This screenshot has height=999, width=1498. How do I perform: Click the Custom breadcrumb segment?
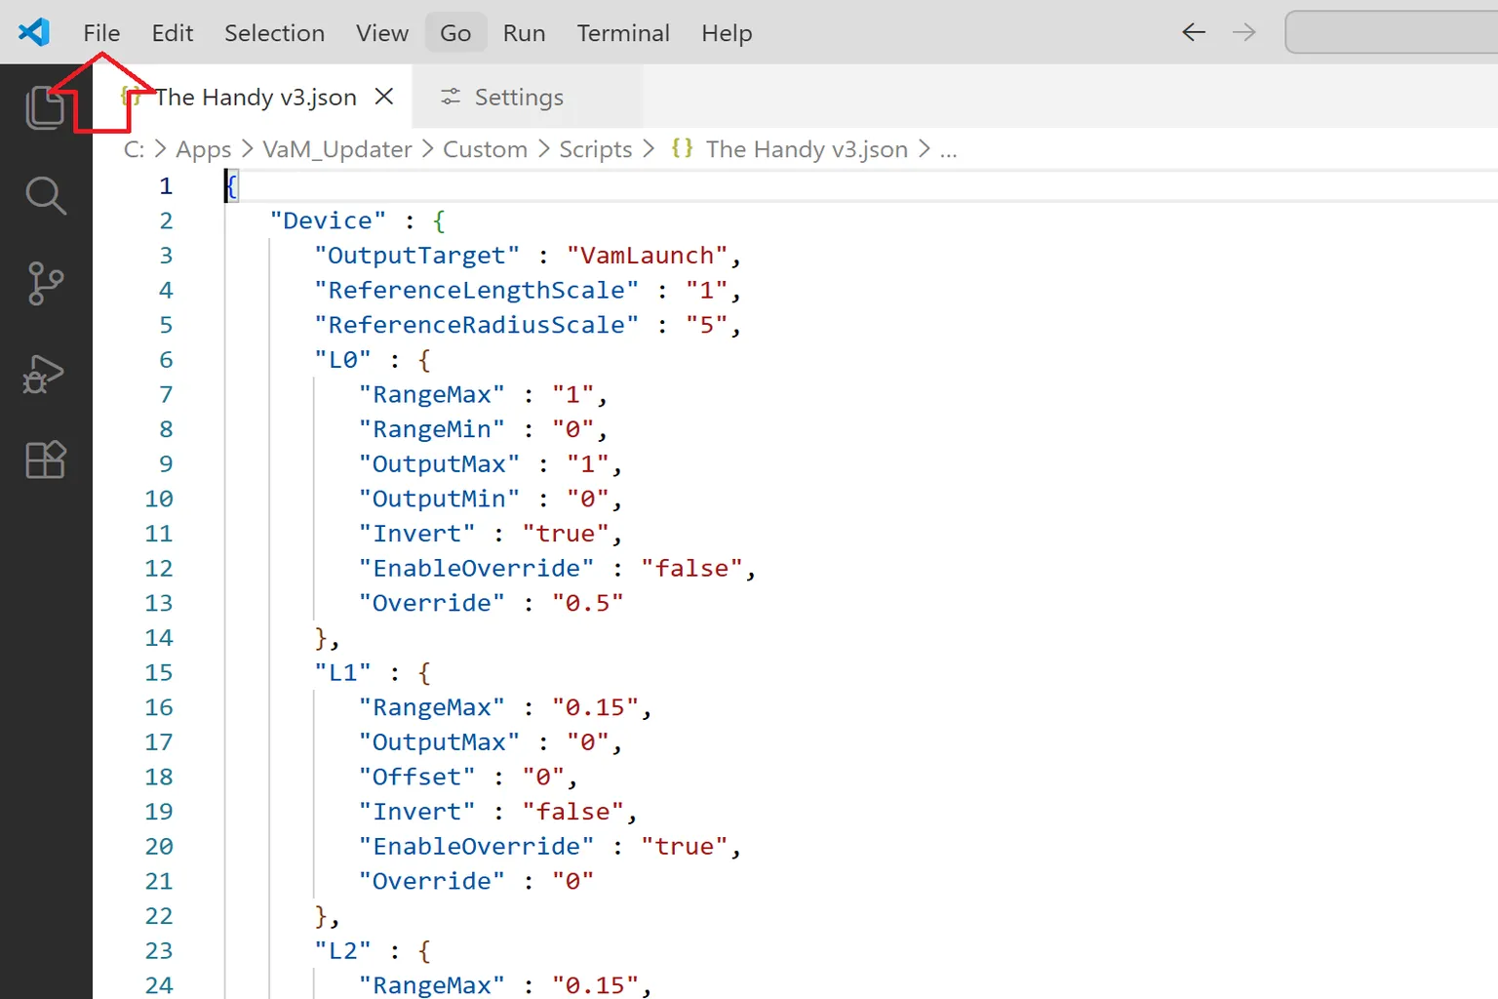click(485, 149)
